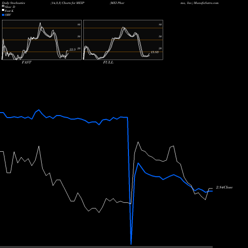Click the 50 axis label in FULL chart
248x248 pixels.
point(160,36)
